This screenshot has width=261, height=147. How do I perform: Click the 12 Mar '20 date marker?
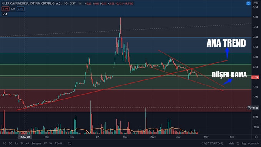coord(25,137)
